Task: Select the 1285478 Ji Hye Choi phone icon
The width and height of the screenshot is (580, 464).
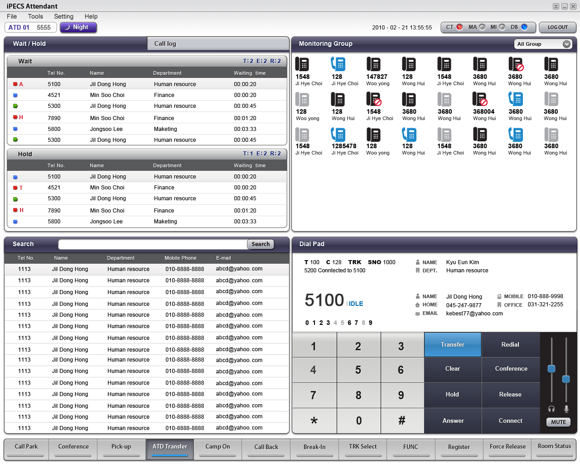Action: coord(338,135)
